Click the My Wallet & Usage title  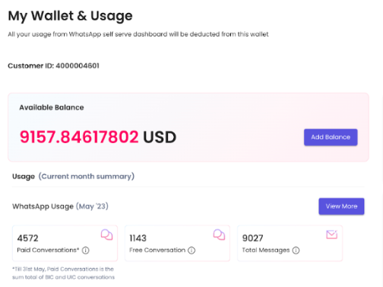coord(70,16)
